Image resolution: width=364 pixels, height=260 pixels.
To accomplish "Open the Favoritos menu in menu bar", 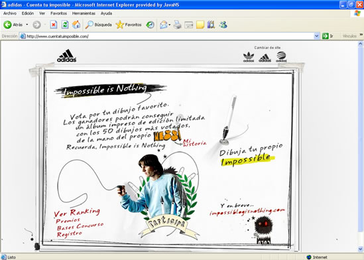I will (59, 13).
